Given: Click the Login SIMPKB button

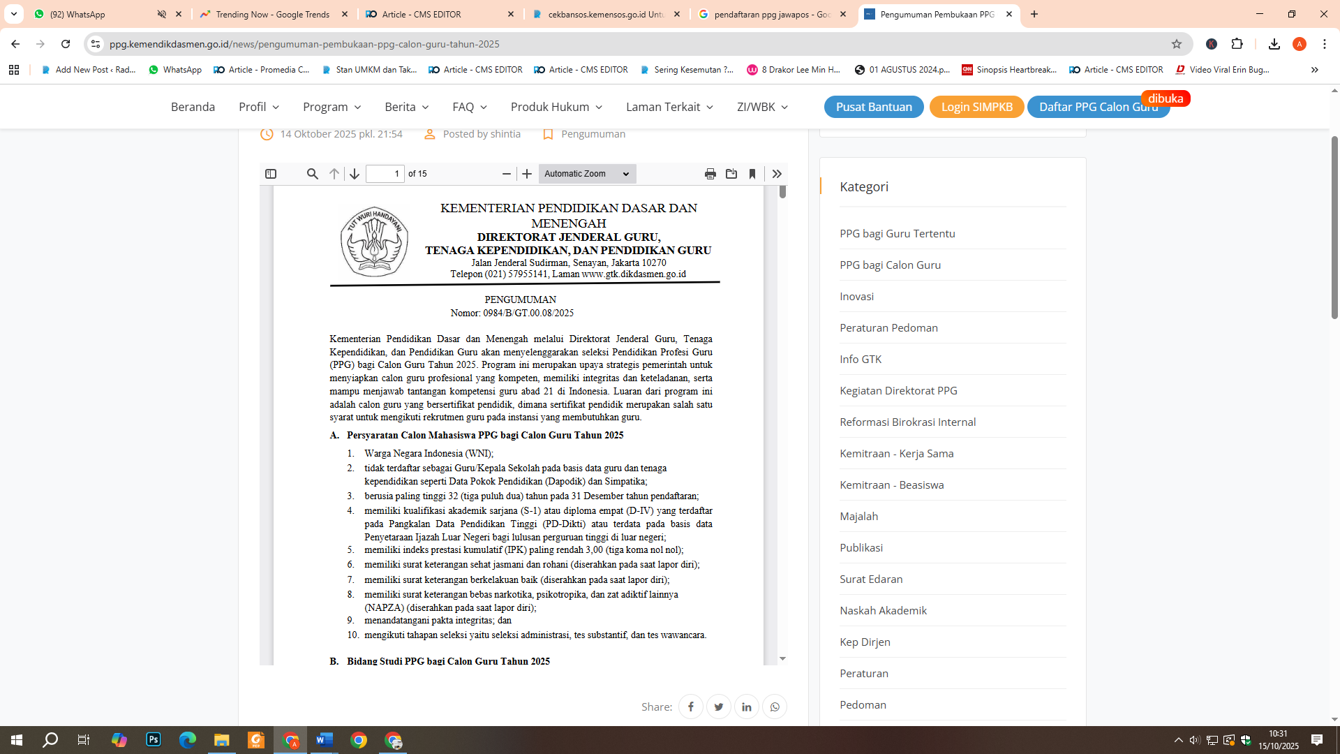Looking at the screenshot, I should [976, 107].
